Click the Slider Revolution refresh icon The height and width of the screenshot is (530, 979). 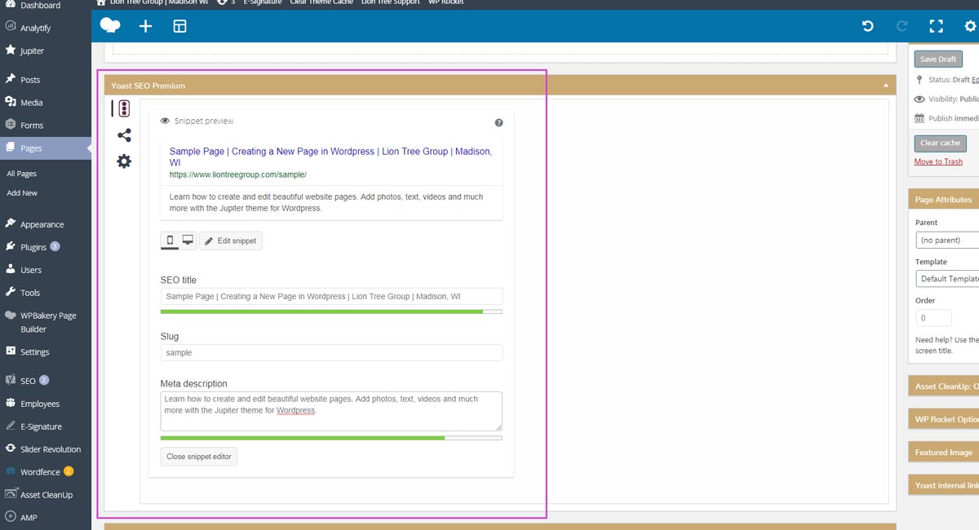coord(11,448)
